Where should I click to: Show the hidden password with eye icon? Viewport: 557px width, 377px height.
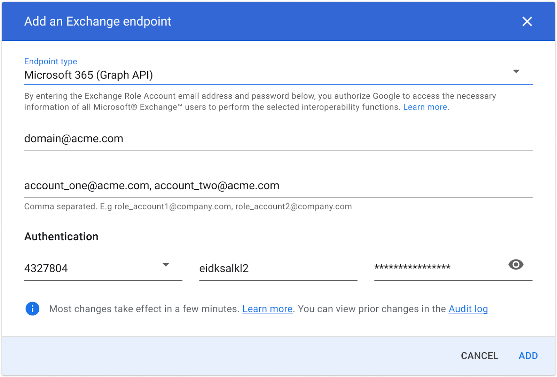(x=516, y=265)
